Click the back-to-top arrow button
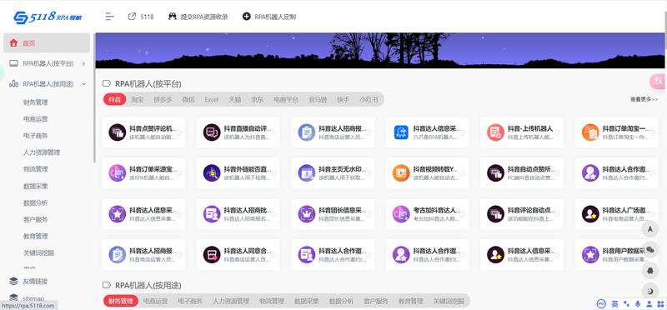This screenshot has width=667, height=310. click(x=649, y=229)
